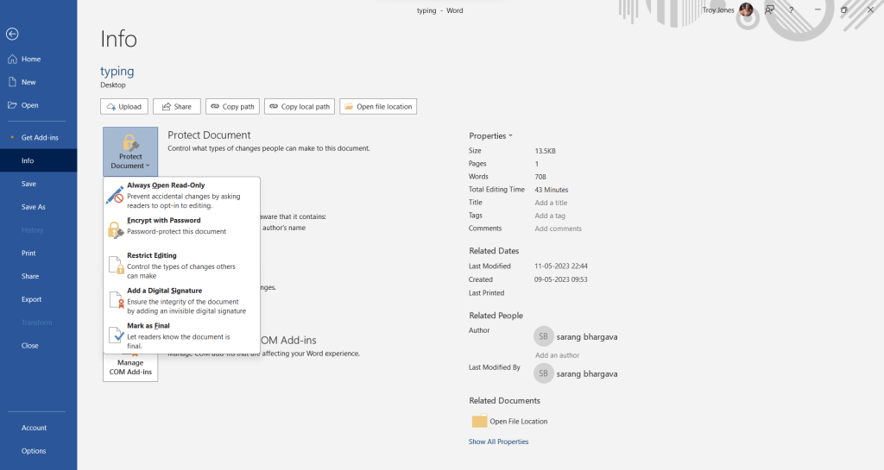This screenshot has width=884, height=470.
Task: Click the Add a title field
Action: (551, 203)
